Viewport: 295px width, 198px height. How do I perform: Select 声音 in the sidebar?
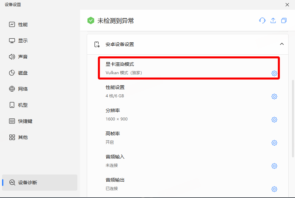pyautogui.click(x=23, y=57)
